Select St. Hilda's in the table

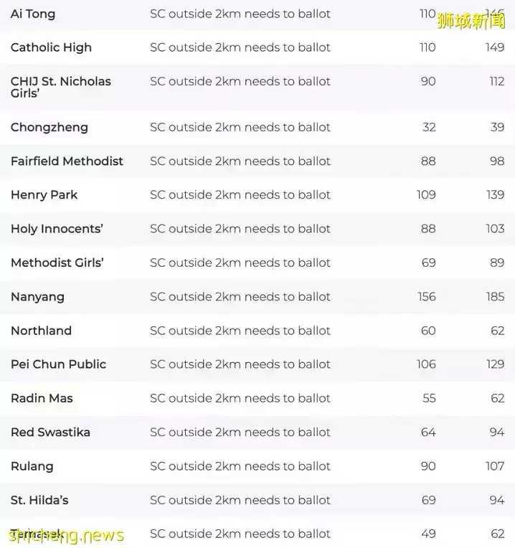39,500
